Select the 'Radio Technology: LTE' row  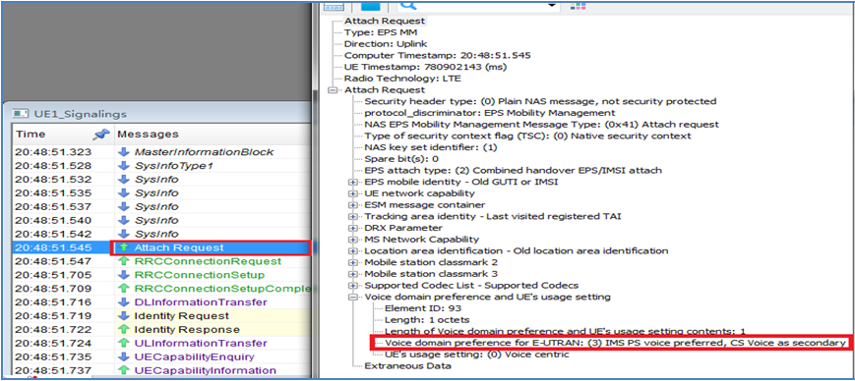point(402,79)
